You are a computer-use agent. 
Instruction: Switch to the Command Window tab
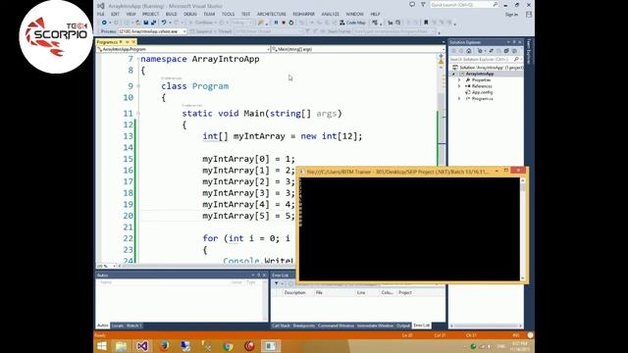[336, 326]
